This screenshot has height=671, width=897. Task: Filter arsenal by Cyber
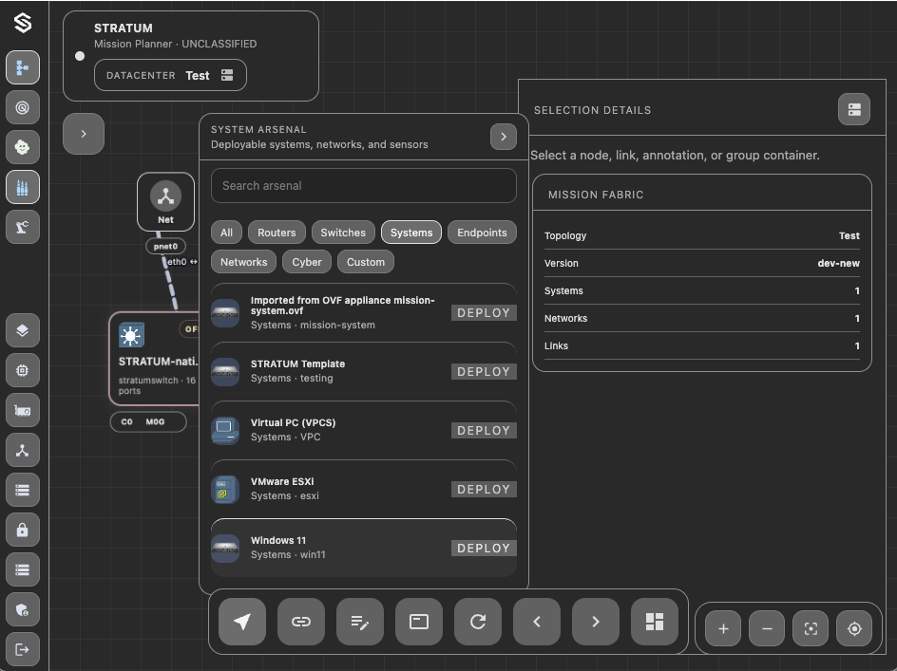[x=307, y=262]
